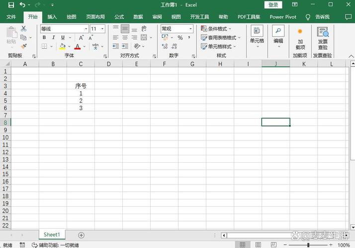Toggle Bold formatting
Screen dimensions: 355x248
44,38
